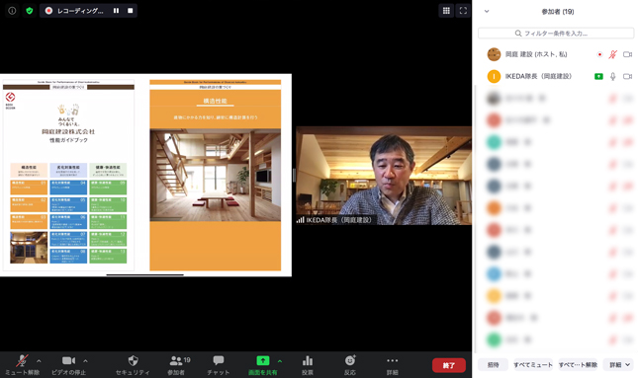Open more options (詳細) in toolbar
This screenshot has width=638, height=378.
393,365
